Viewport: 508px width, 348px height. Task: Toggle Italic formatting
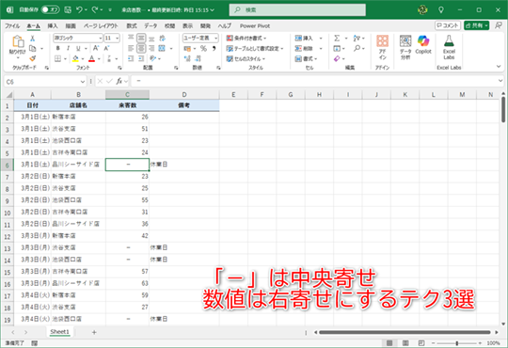pyautogui.click(x=68, y=48)
